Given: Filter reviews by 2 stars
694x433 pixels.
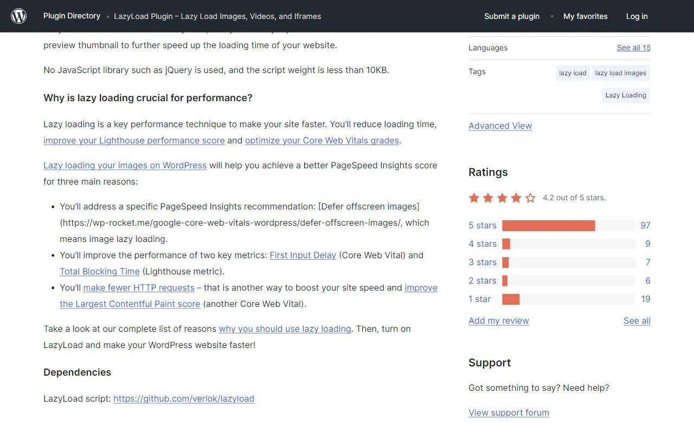Looking at the screenshot, I should [x=483, y=280].
